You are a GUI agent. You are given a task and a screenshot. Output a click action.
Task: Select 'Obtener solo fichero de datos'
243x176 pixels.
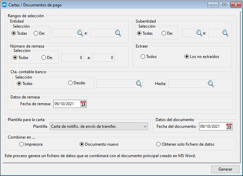coord(159,144)
